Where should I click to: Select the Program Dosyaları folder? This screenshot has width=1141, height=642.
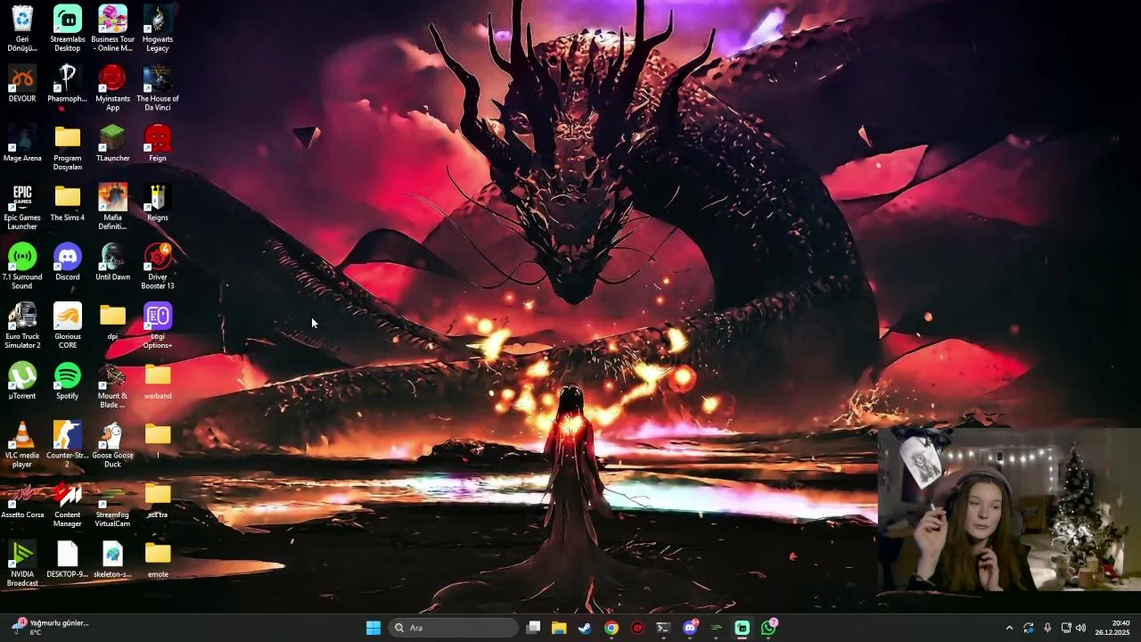point(68,148)
